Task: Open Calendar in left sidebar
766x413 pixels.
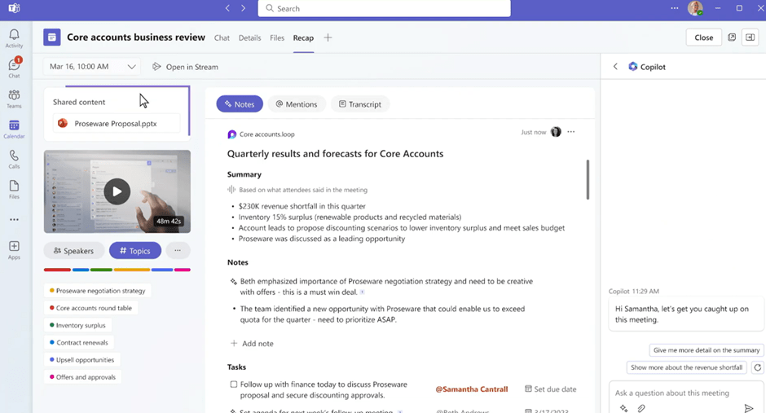Action: pos(14,130)
